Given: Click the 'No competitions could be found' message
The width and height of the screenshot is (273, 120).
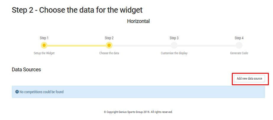Looking at the screenshot, I should coord(41,92).
